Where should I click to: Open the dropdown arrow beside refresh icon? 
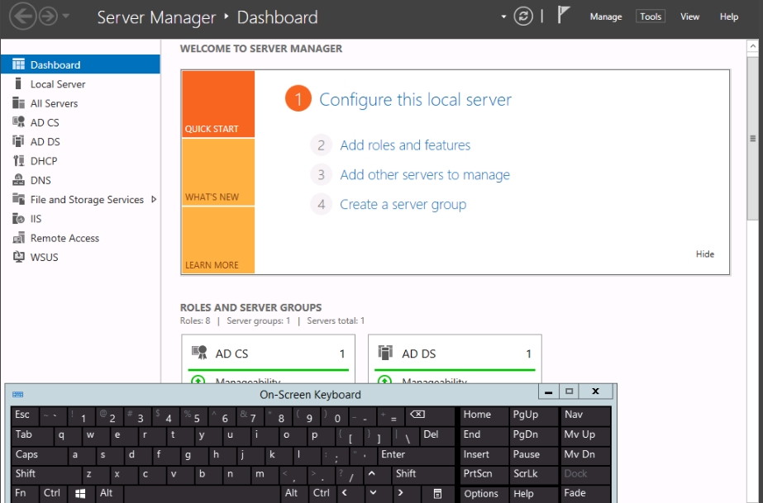tap(503, 17)
